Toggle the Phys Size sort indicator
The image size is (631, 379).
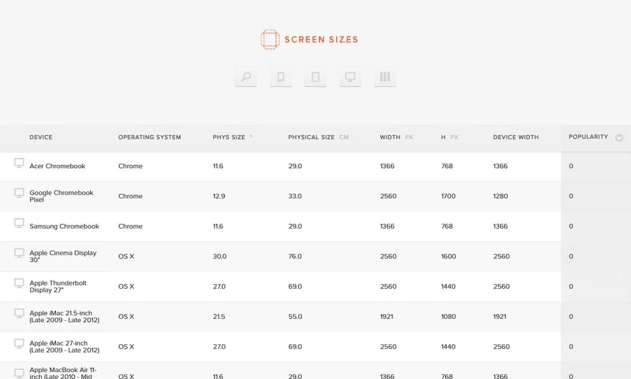tap(251, 136)
